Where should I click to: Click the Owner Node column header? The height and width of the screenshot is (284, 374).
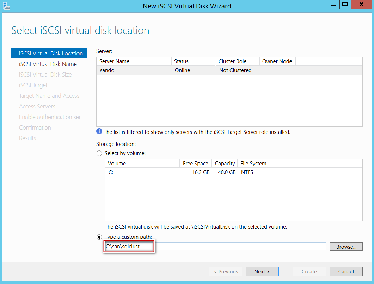point(277,61)
